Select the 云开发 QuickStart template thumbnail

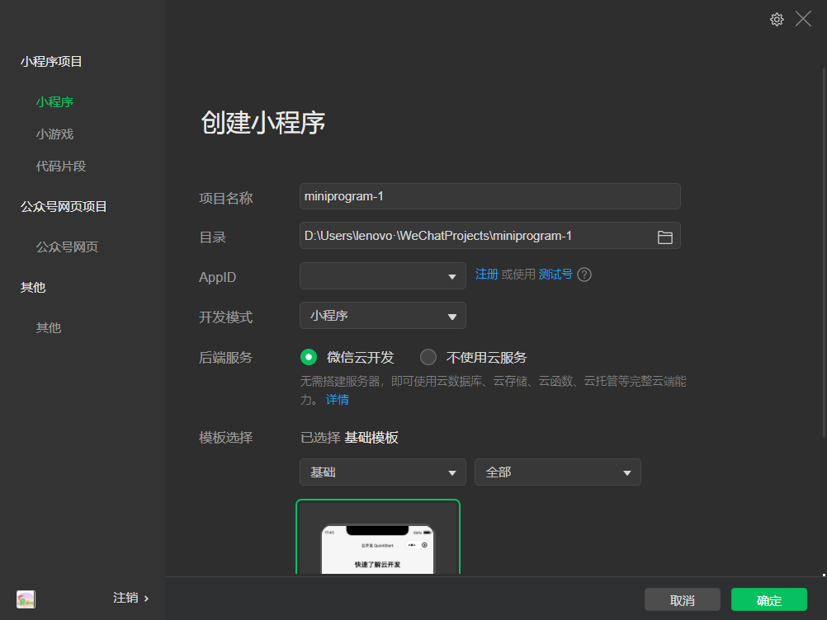[x=378, y=538]
